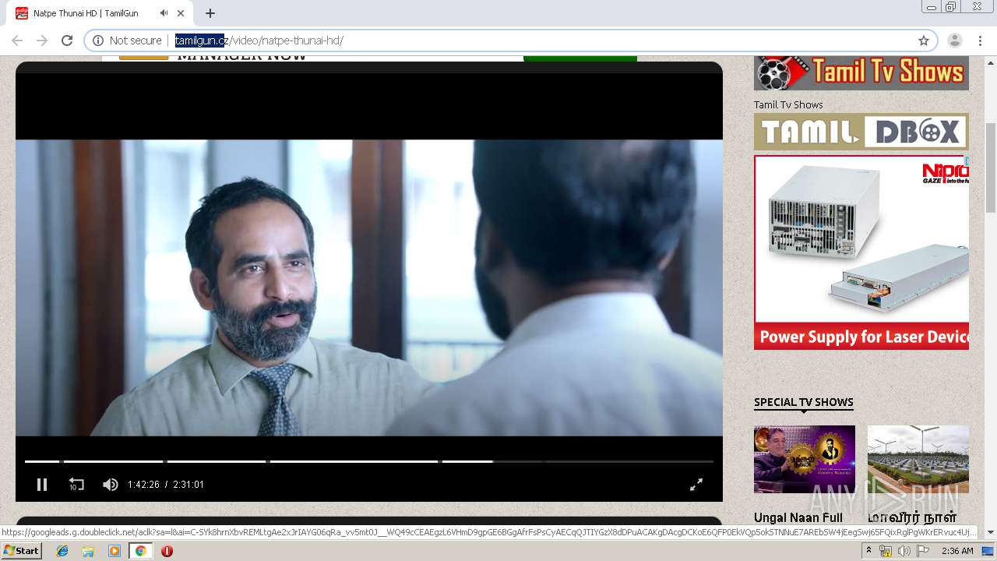
Task: Open the Windows Start menu
Action: [21, 551]
